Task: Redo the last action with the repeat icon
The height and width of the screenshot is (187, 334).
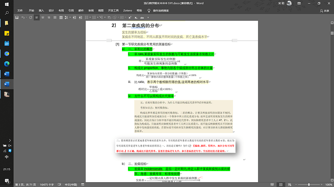Action: 30,18
